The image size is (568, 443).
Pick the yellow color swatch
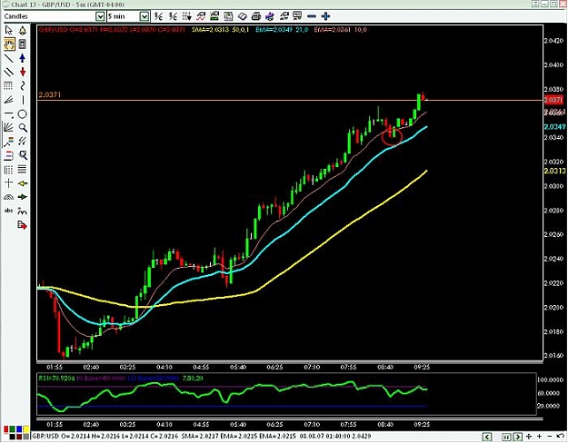(x=25, y=429)
